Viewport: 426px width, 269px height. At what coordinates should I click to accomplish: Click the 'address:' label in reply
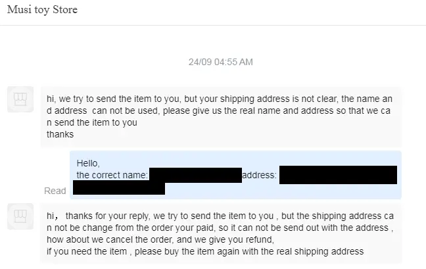pyautogui.click(x=259, y=175)
